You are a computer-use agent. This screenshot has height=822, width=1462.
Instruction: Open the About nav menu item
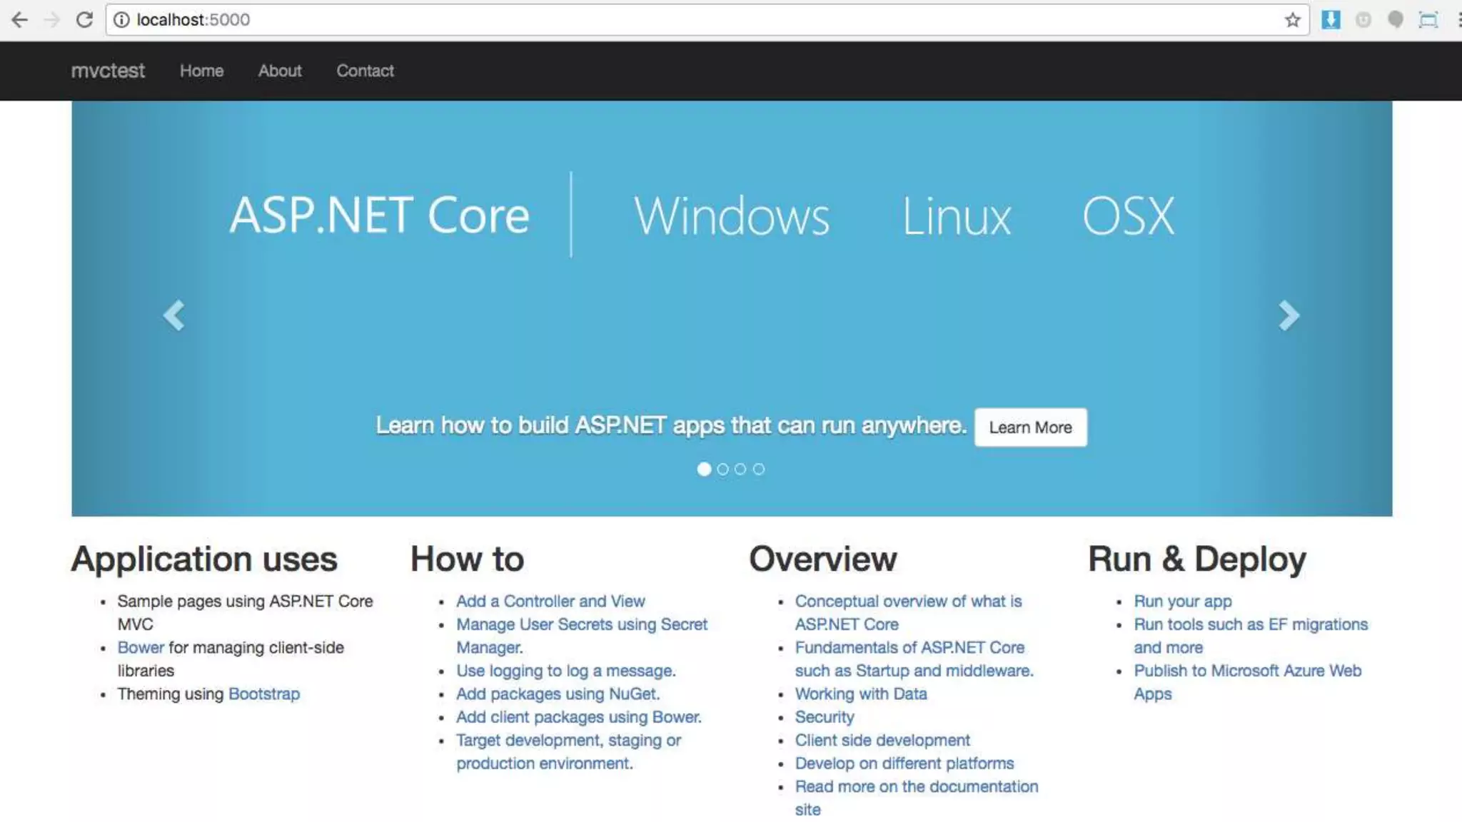280,71
